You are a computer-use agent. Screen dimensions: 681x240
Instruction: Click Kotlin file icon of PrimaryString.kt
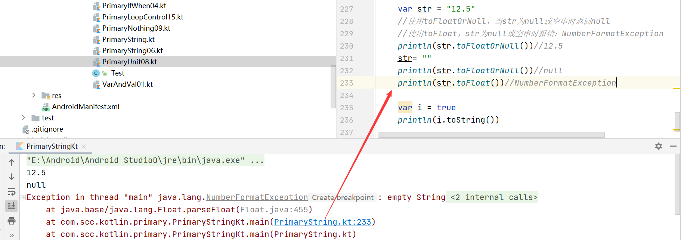pos(96,40)
